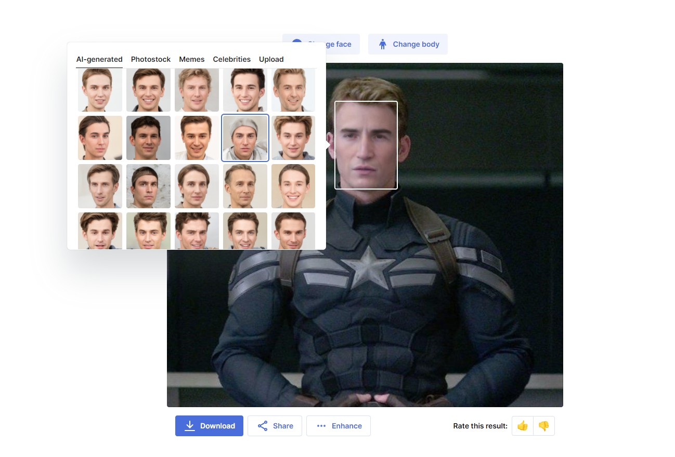Viewport: 675px width, 457px height.
Task: Pick the shaggy blond-haired face thumbnail
Action: pos(197,90)
